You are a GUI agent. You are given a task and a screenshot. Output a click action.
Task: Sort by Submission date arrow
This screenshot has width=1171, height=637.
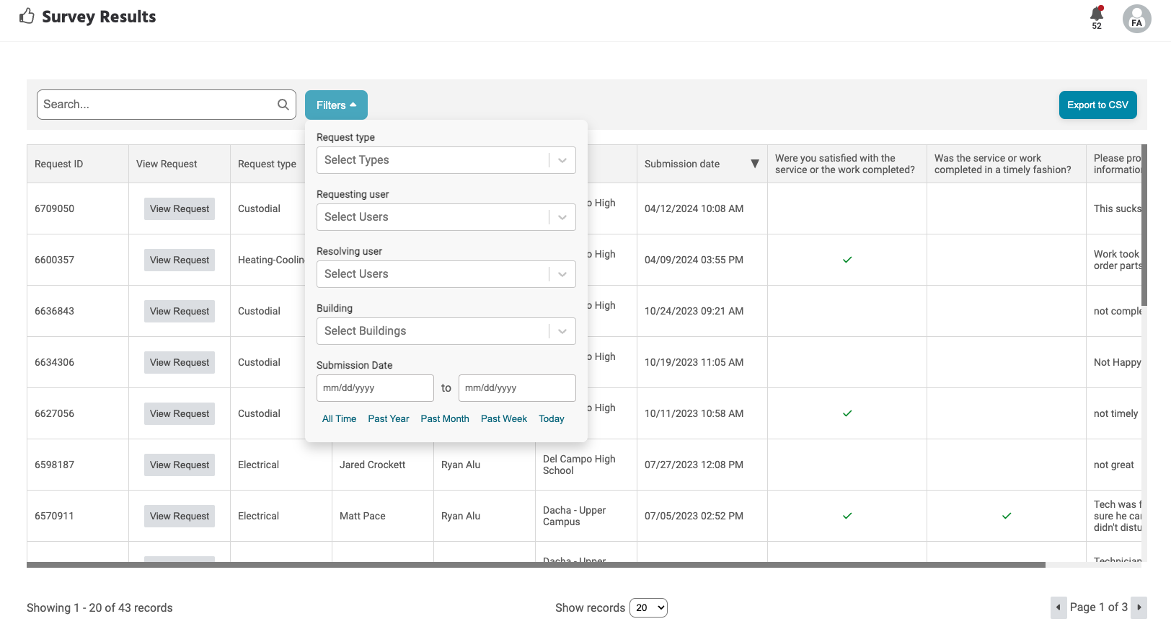click(754, 164)
